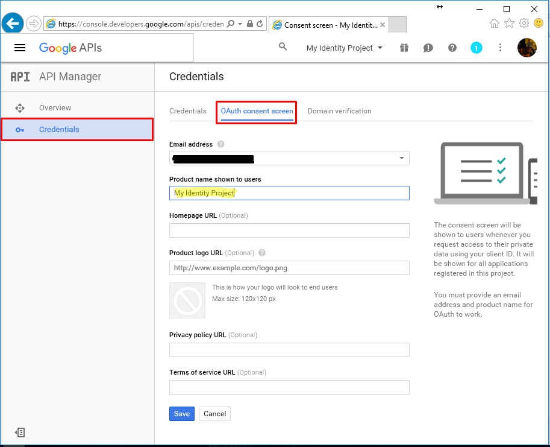The height and width of the screenshot is (447, 550).
Task: Click the Cancel button
Action: [x=214, y=414]
